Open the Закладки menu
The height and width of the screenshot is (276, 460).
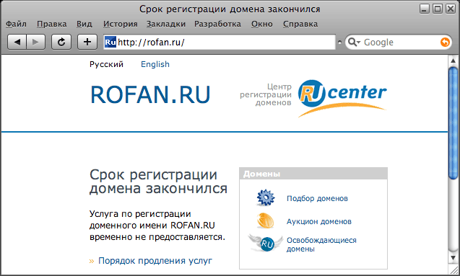click(x=166, y=24)
